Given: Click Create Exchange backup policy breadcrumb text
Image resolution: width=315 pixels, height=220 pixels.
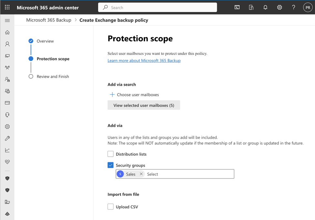Looking at the screenshot, I should click(114, 20).
